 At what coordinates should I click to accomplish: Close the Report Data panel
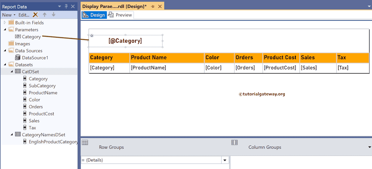pos(73,7)
